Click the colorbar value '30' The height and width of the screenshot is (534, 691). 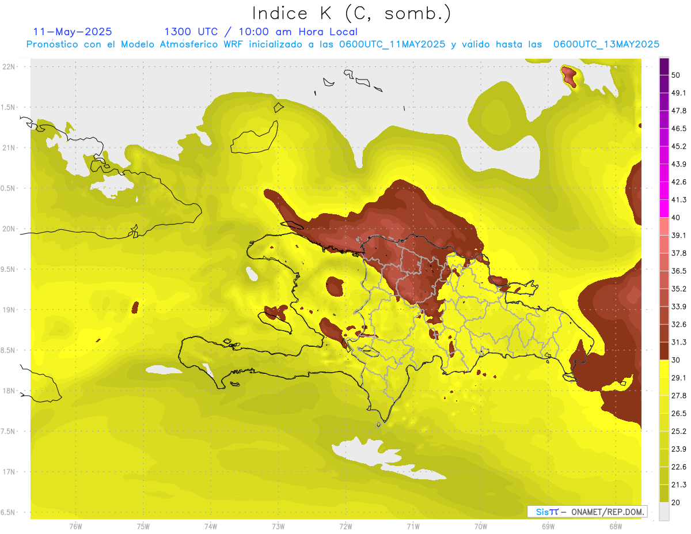tap(677, 360)
